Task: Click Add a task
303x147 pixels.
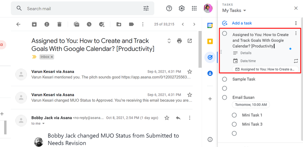Action: tap(242, 23)
